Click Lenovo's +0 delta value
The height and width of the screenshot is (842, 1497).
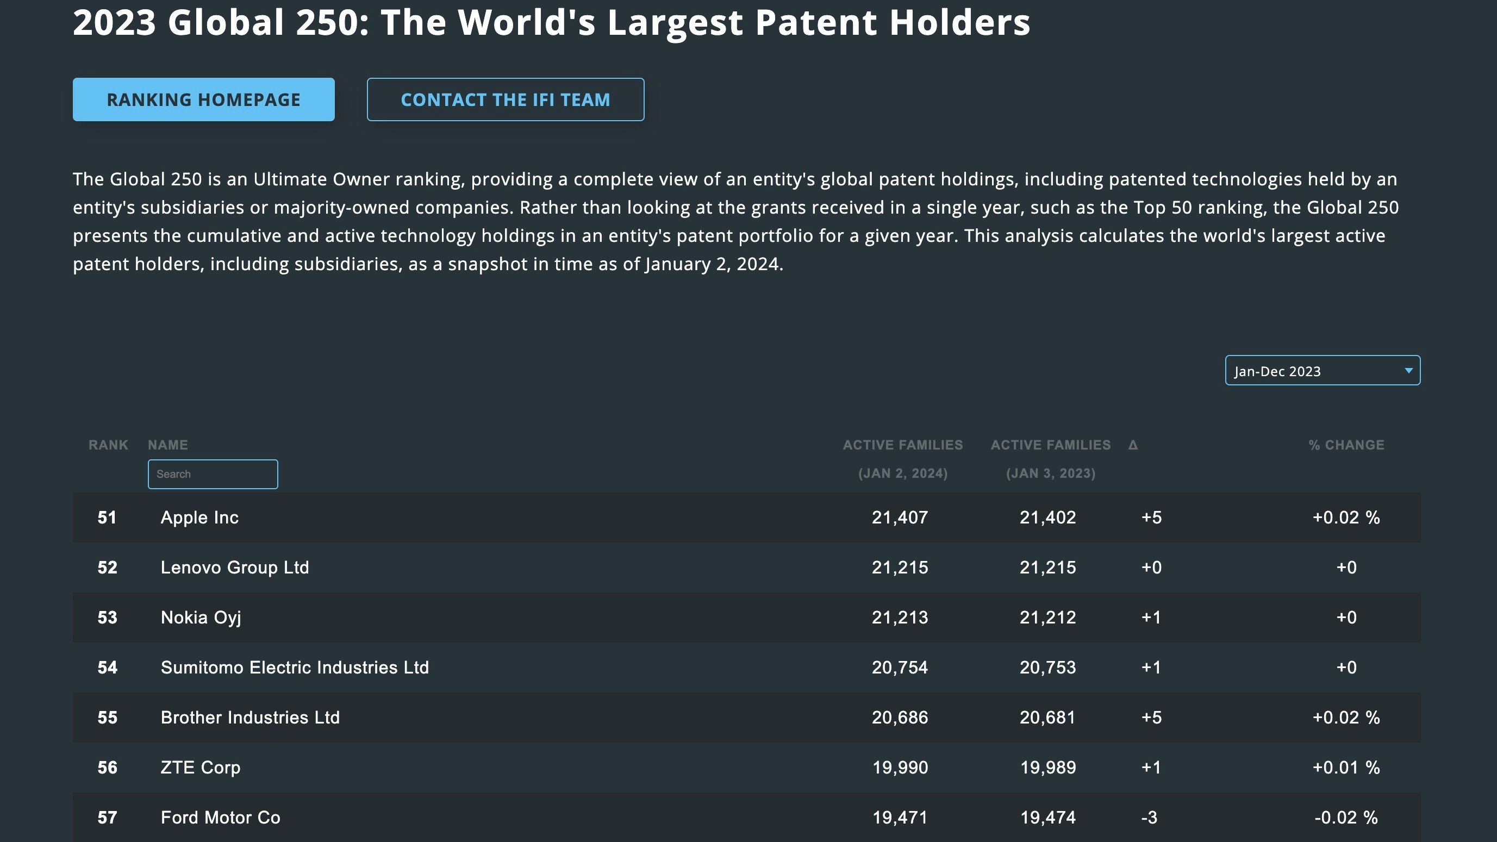click(1151, 567)
